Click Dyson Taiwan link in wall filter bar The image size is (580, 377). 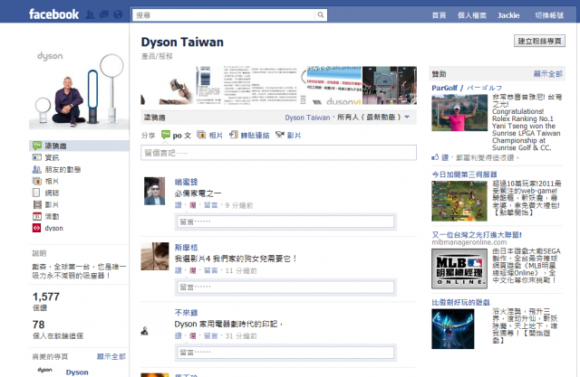click(x=307, y=118)
